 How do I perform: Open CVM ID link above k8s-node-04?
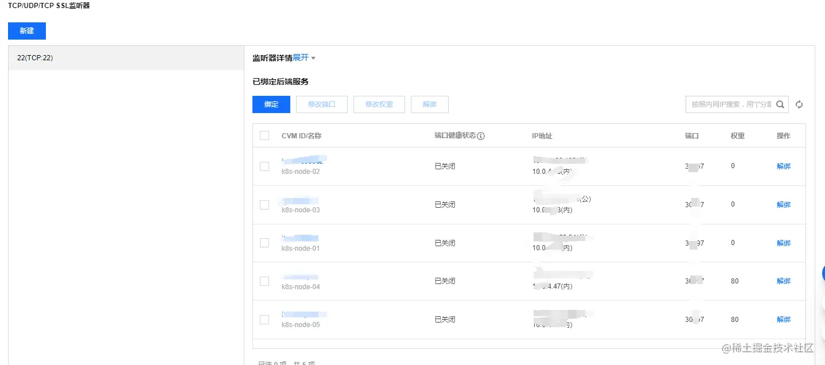[300, 277]
